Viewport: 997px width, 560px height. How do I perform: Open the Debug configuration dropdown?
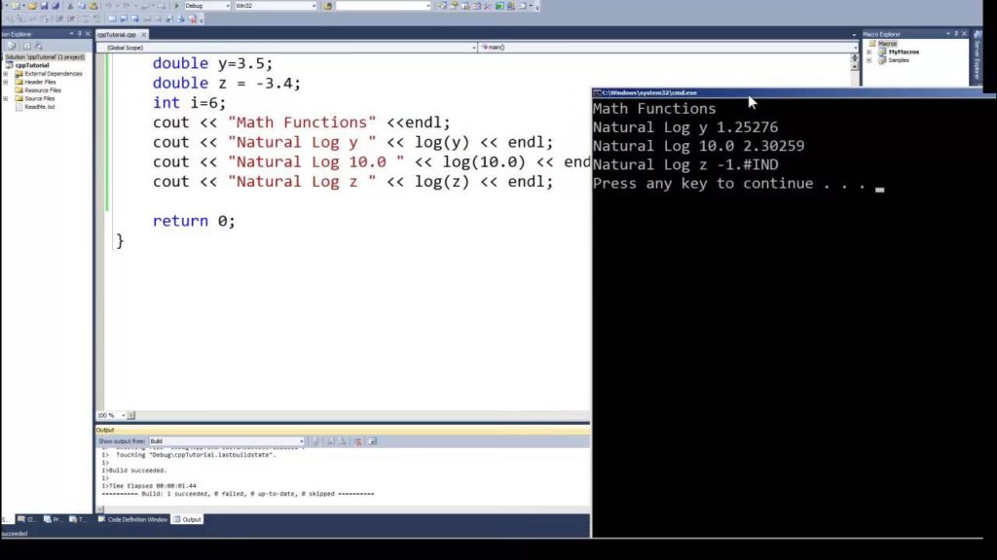tap(207, 6)
